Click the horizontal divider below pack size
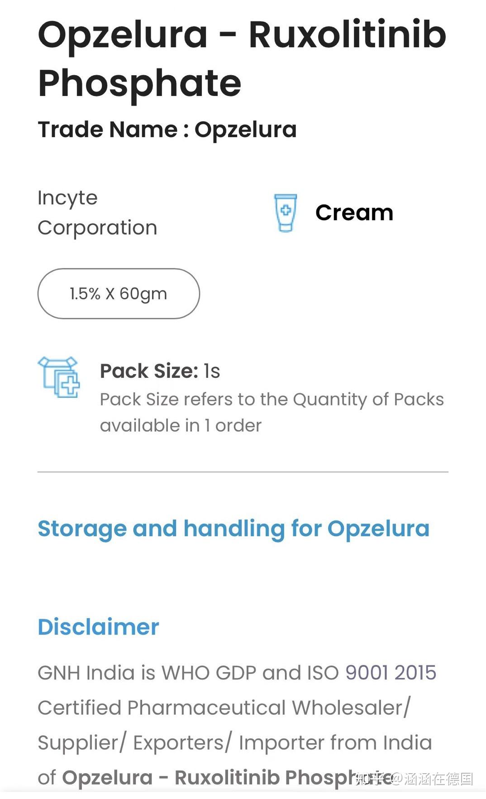486x799 pixels. (243, 472)
